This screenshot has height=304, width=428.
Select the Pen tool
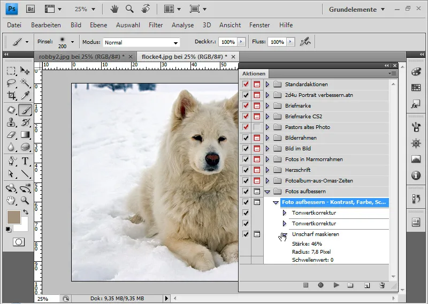11,161
